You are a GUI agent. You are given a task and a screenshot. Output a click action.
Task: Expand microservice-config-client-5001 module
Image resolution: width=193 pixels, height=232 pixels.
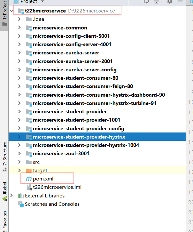pyautogui.click(x=19, y=36)
